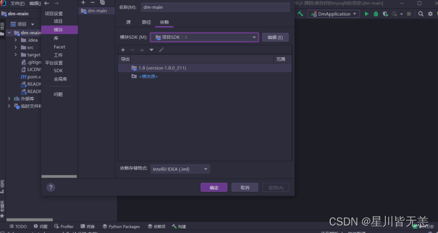Navigate back arrow in Project Structure dialog
Image resolution: width=438 pixels, height=233 pixels.
47,3
